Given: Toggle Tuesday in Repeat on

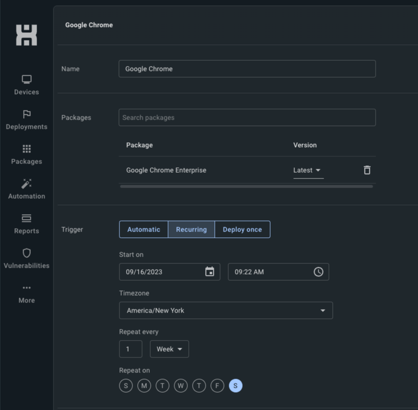Looking at the screenshot, I should click(x=162, y=386).
